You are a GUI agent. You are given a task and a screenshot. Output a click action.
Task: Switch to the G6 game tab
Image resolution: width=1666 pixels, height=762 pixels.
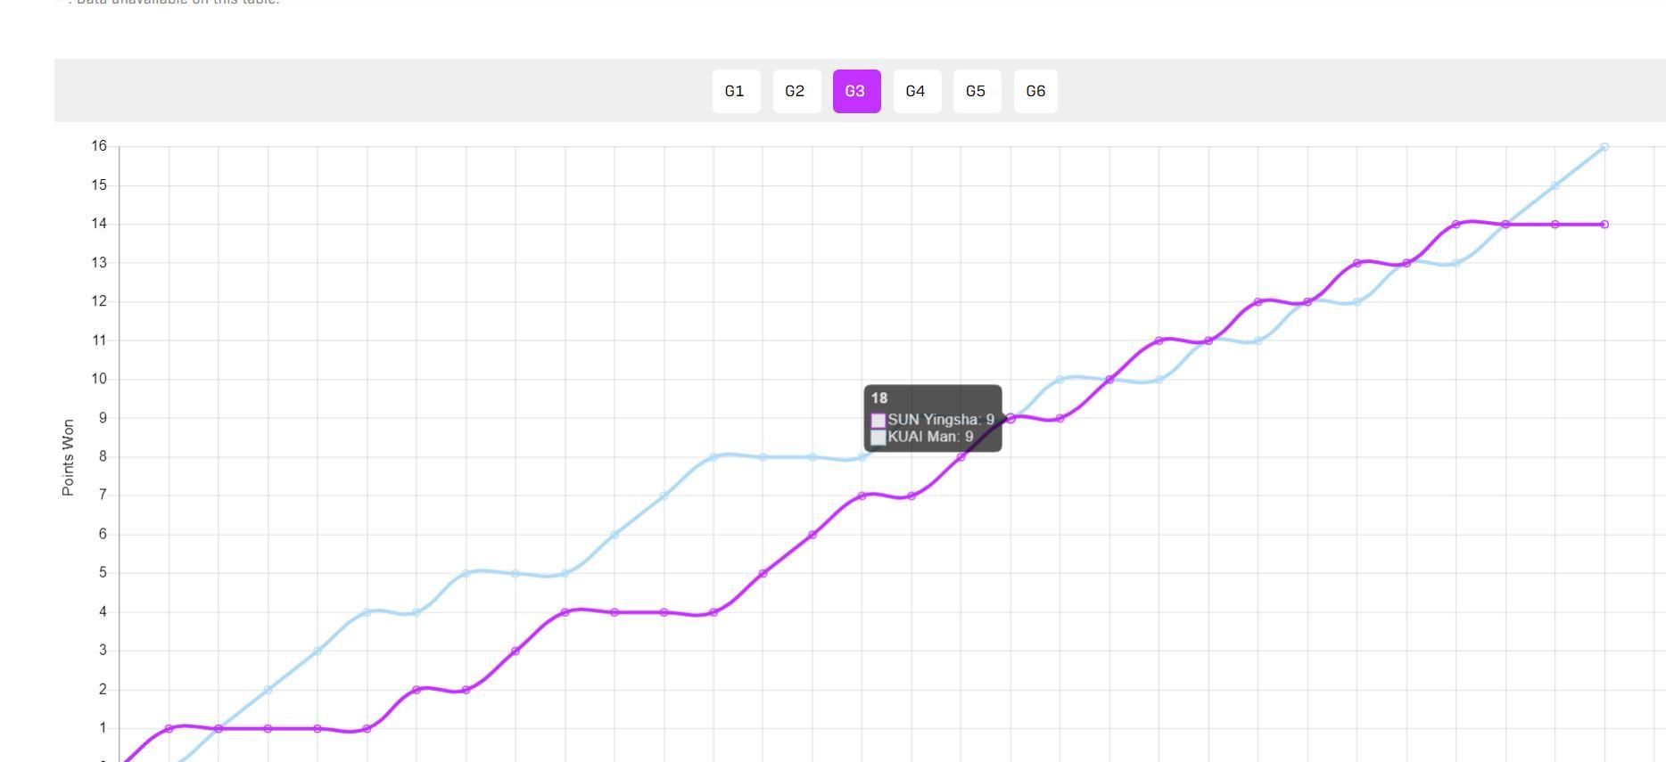1035,91
